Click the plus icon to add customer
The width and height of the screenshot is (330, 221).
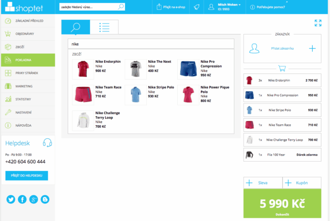312,49
